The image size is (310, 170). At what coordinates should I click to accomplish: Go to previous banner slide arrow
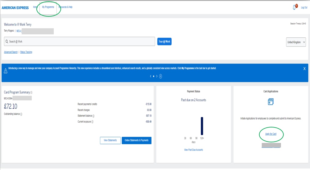[150, 76]
